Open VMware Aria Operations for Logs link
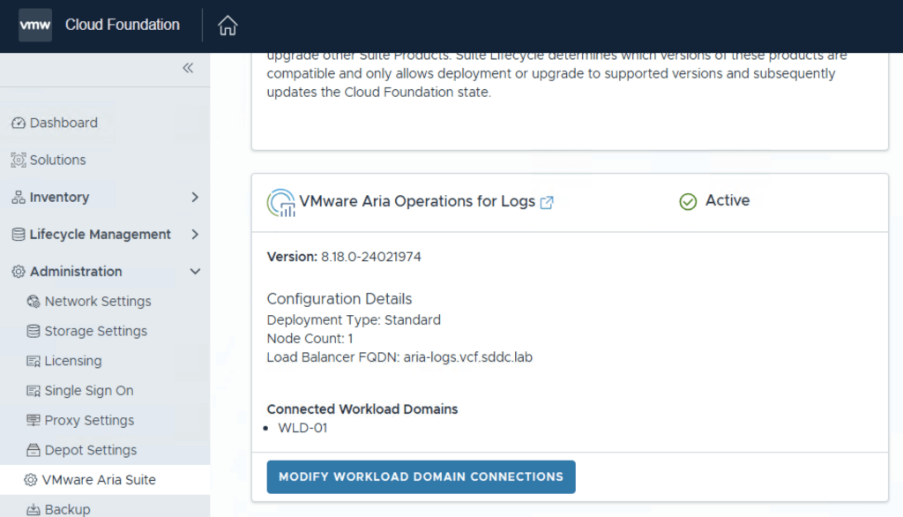This screenshot has height=517, width=903. [416, 201]
